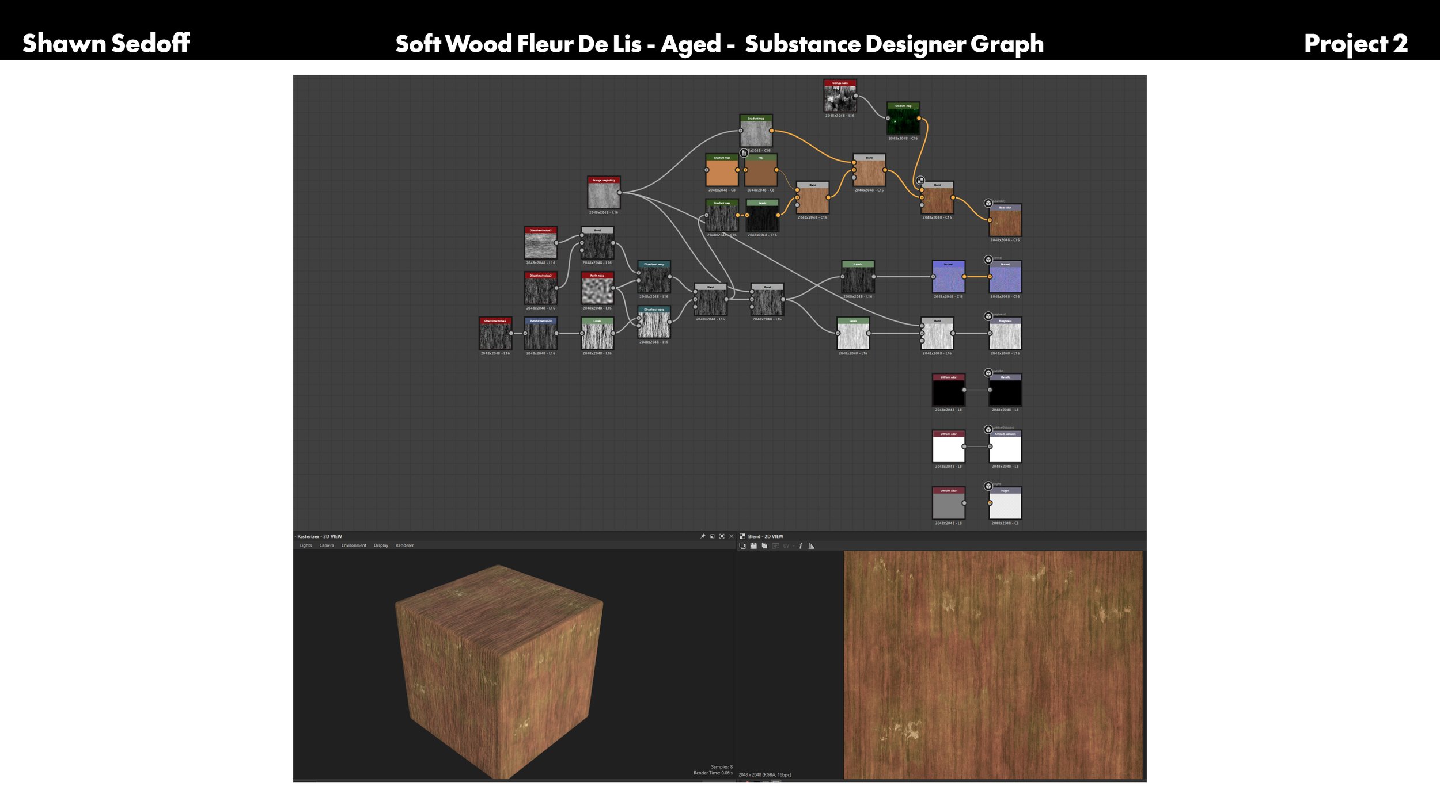Image resolution: width=1440 pixels, height=809 pixels.
Task: Click the output connector of Grunge rough dirty node
Action: pyautogui.click(x=620, y=192)
